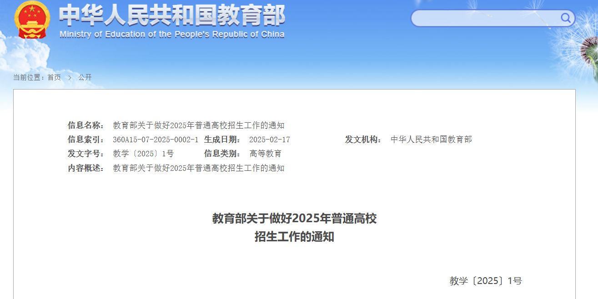The width and height of the screenshot is (598, 299).
Task: Click the index number 360A15-07-2025-0002-1
Action: coord(156,140)
